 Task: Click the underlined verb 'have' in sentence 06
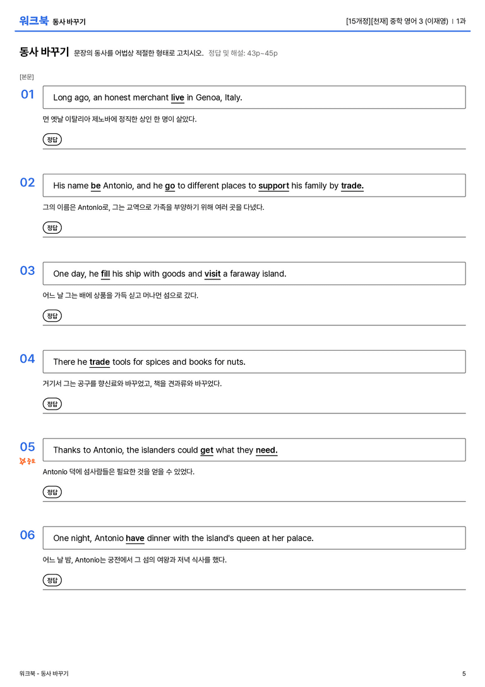point(135,538)
